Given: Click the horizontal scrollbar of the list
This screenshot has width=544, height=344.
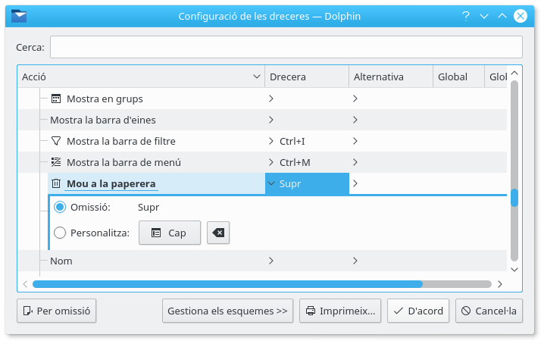Looking at the screenshot, I should (x=227, y=284).
